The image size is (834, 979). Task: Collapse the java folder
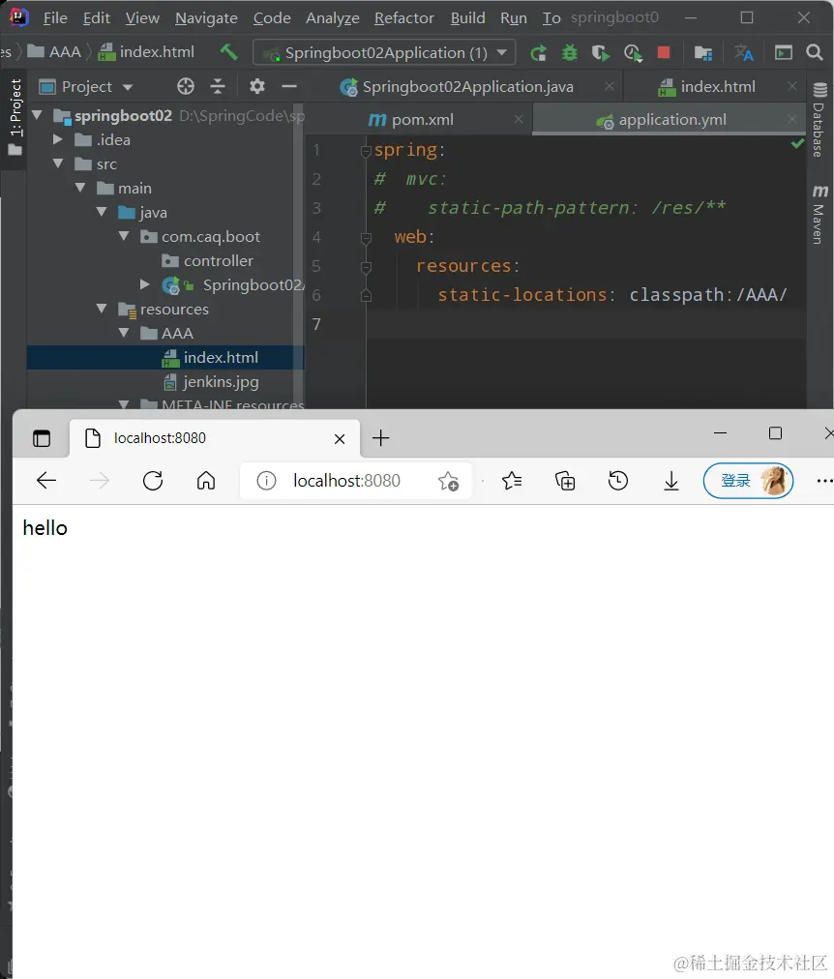[102, 212]
